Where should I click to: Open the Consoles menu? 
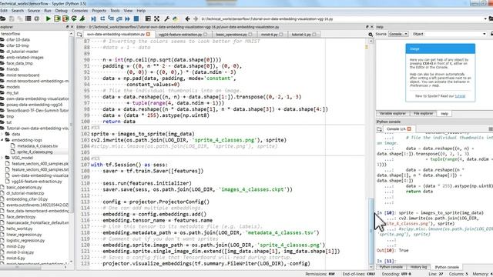point(79,11)
